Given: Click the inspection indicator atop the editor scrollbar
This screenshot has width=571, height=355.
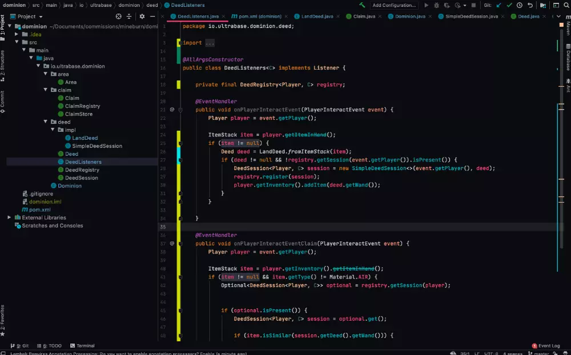Looking at the screenshot, I should [x=561, y=25].
